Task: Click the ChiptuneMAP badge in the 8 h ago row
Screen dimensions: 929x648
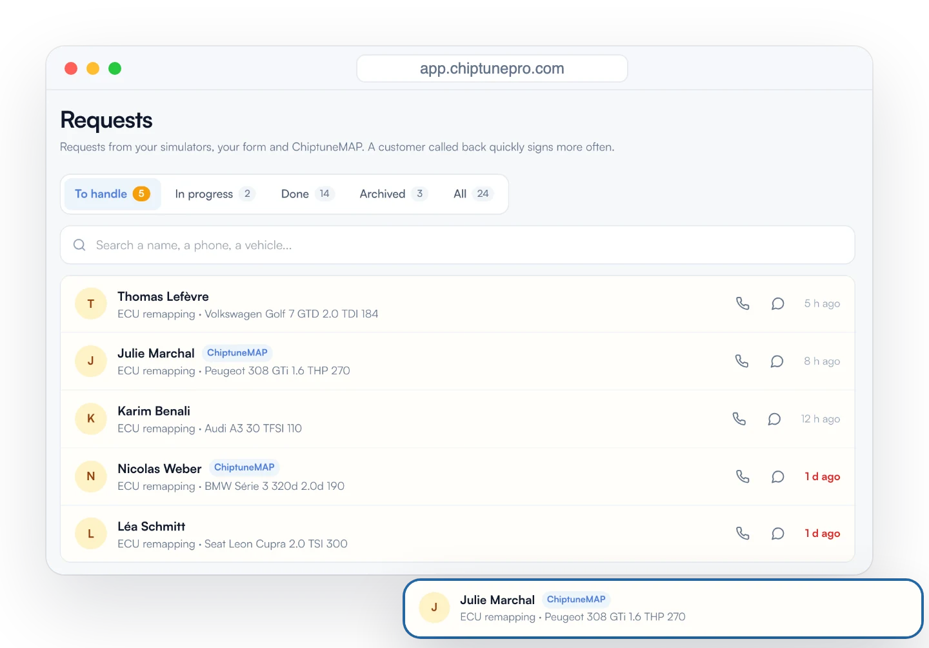Action: (237, 352)
